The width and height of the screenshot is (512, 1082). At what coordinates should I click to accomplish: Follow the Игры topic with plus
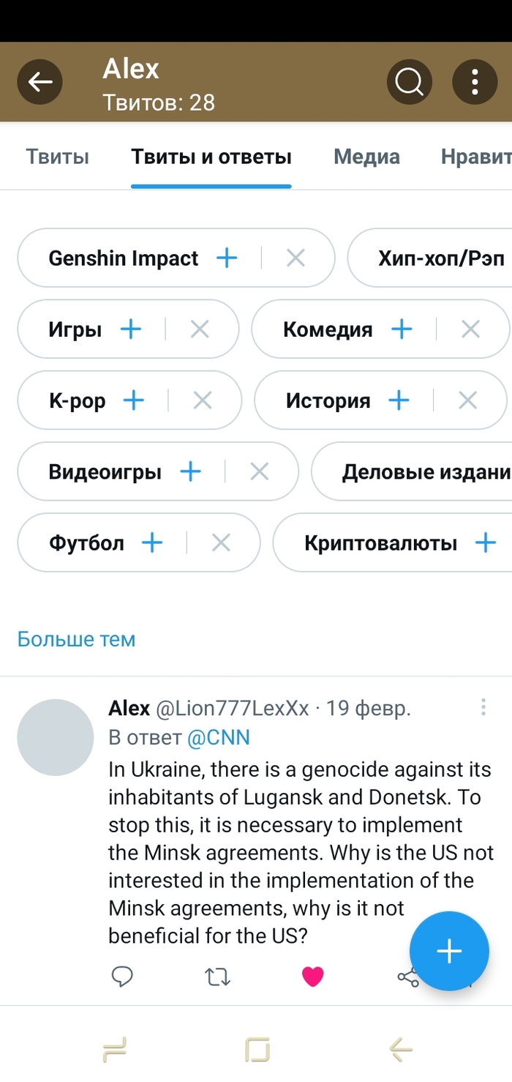click(131, 329)
